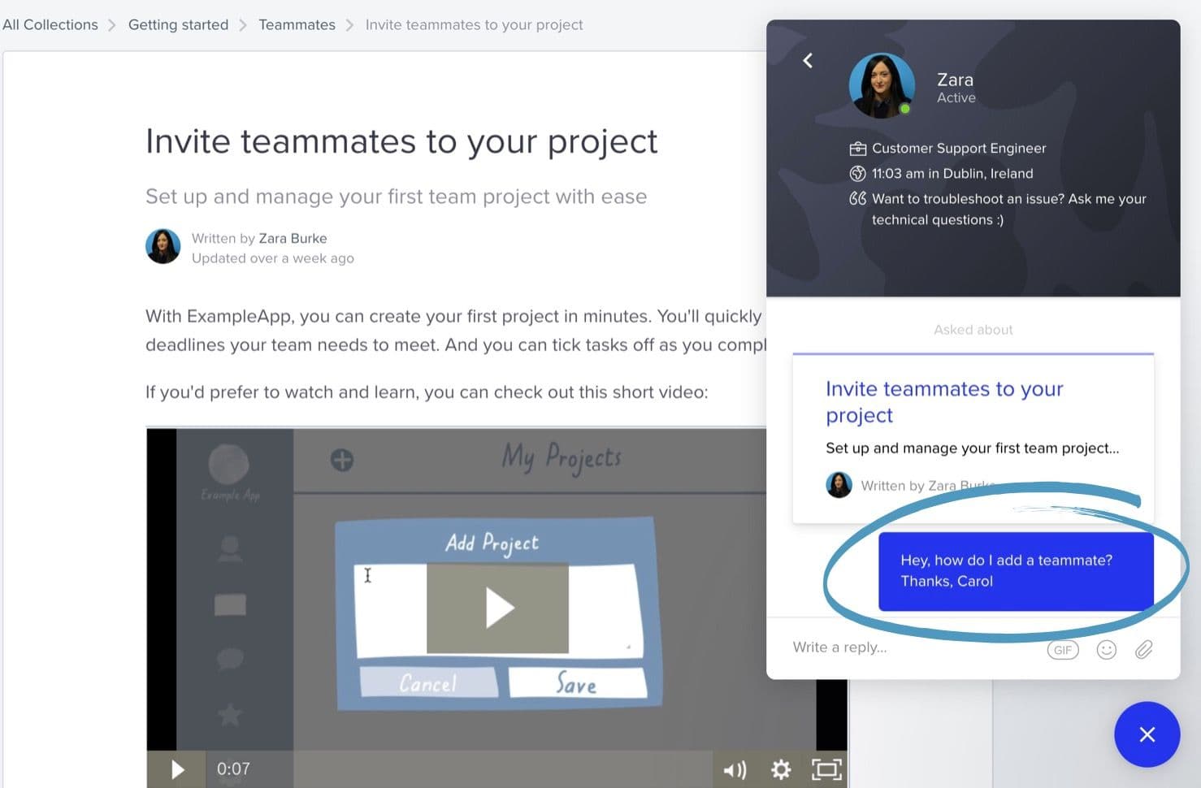This screenshot has height=788, width=1201.
Task: Click the 'Asked about' label
Action: [x=973, y=330]
